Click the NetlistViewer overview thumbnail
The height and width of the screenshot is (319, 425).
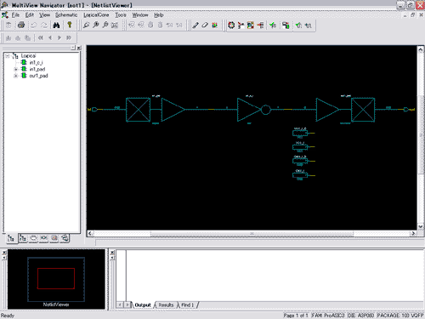pyautogui.click(x=56, y=279)
